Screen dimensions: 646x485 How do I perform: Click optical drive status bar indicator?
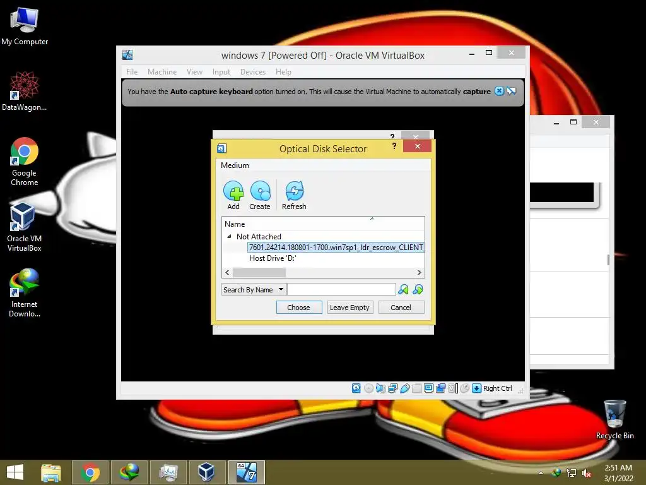click(x=368, y=388)
